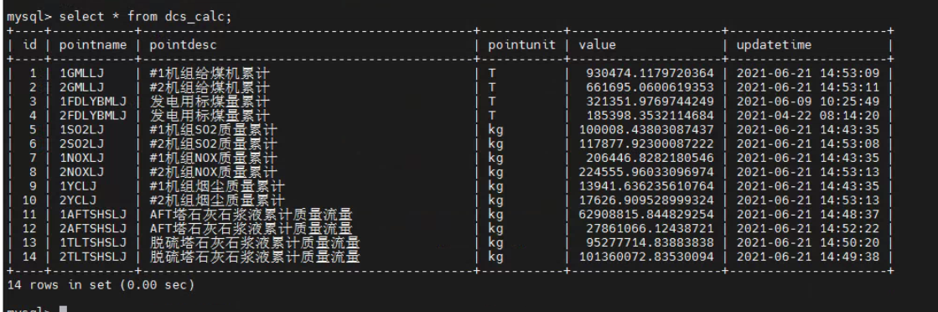938x312 pixels.
Task: Click description '#1机组给煤机累计'
Action: [x=210, y=74]
